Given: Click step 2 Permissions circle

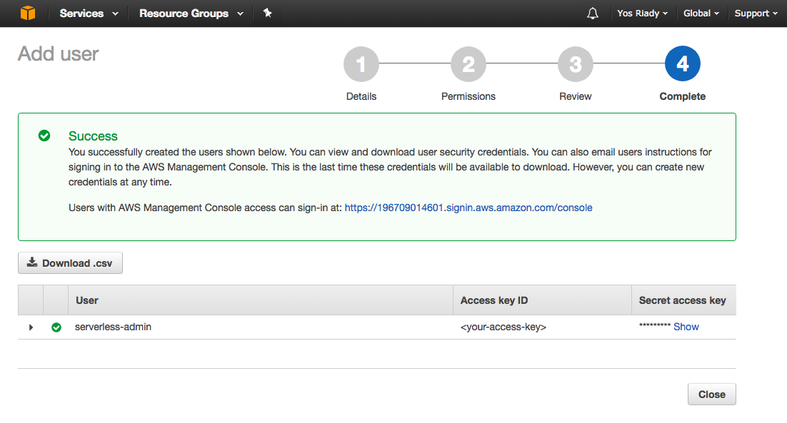Looking at the screenshot, I should click(468, 65).
